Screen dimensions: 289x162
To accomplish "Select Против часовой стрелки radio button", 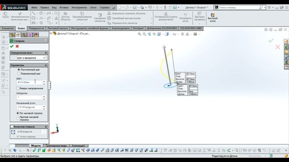I will tap(18, 118).
